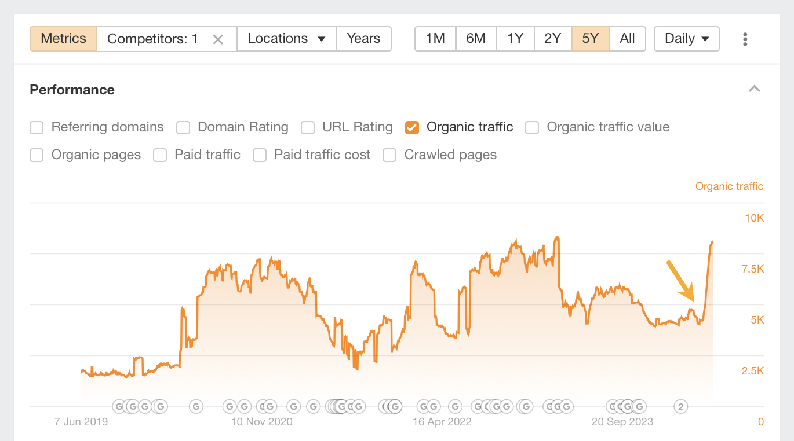Click the Years tab
The width and height of the screenshot is (794, 441).
(x=364, y=38)
